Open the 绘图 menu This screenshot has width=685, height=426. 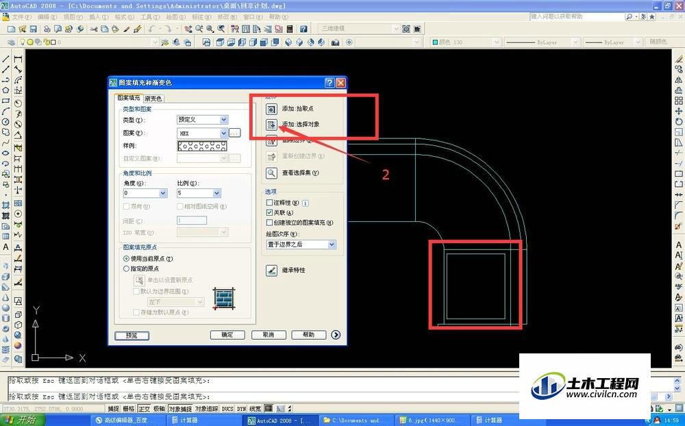click(175, 17)
